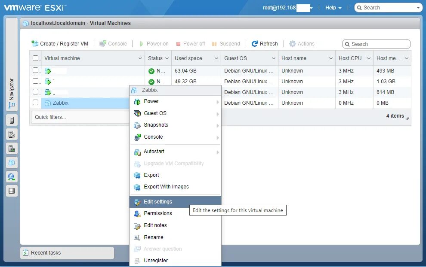The height and width of the screenshot is (267, 426).
Task: Expand the Guest OS submenu
Action: pos(176,113)
